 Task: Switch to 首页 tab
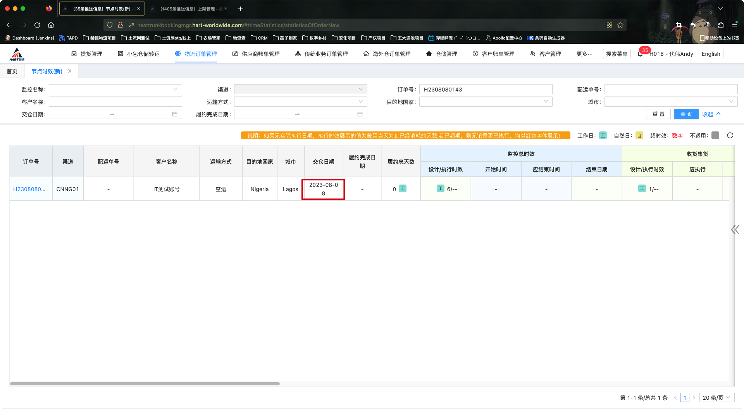pyautogui.click(x=12, y=71)
